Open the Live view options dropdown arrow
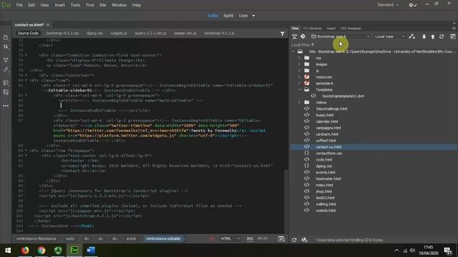Screen dimensions: 458x257 (x=253, y=16)
